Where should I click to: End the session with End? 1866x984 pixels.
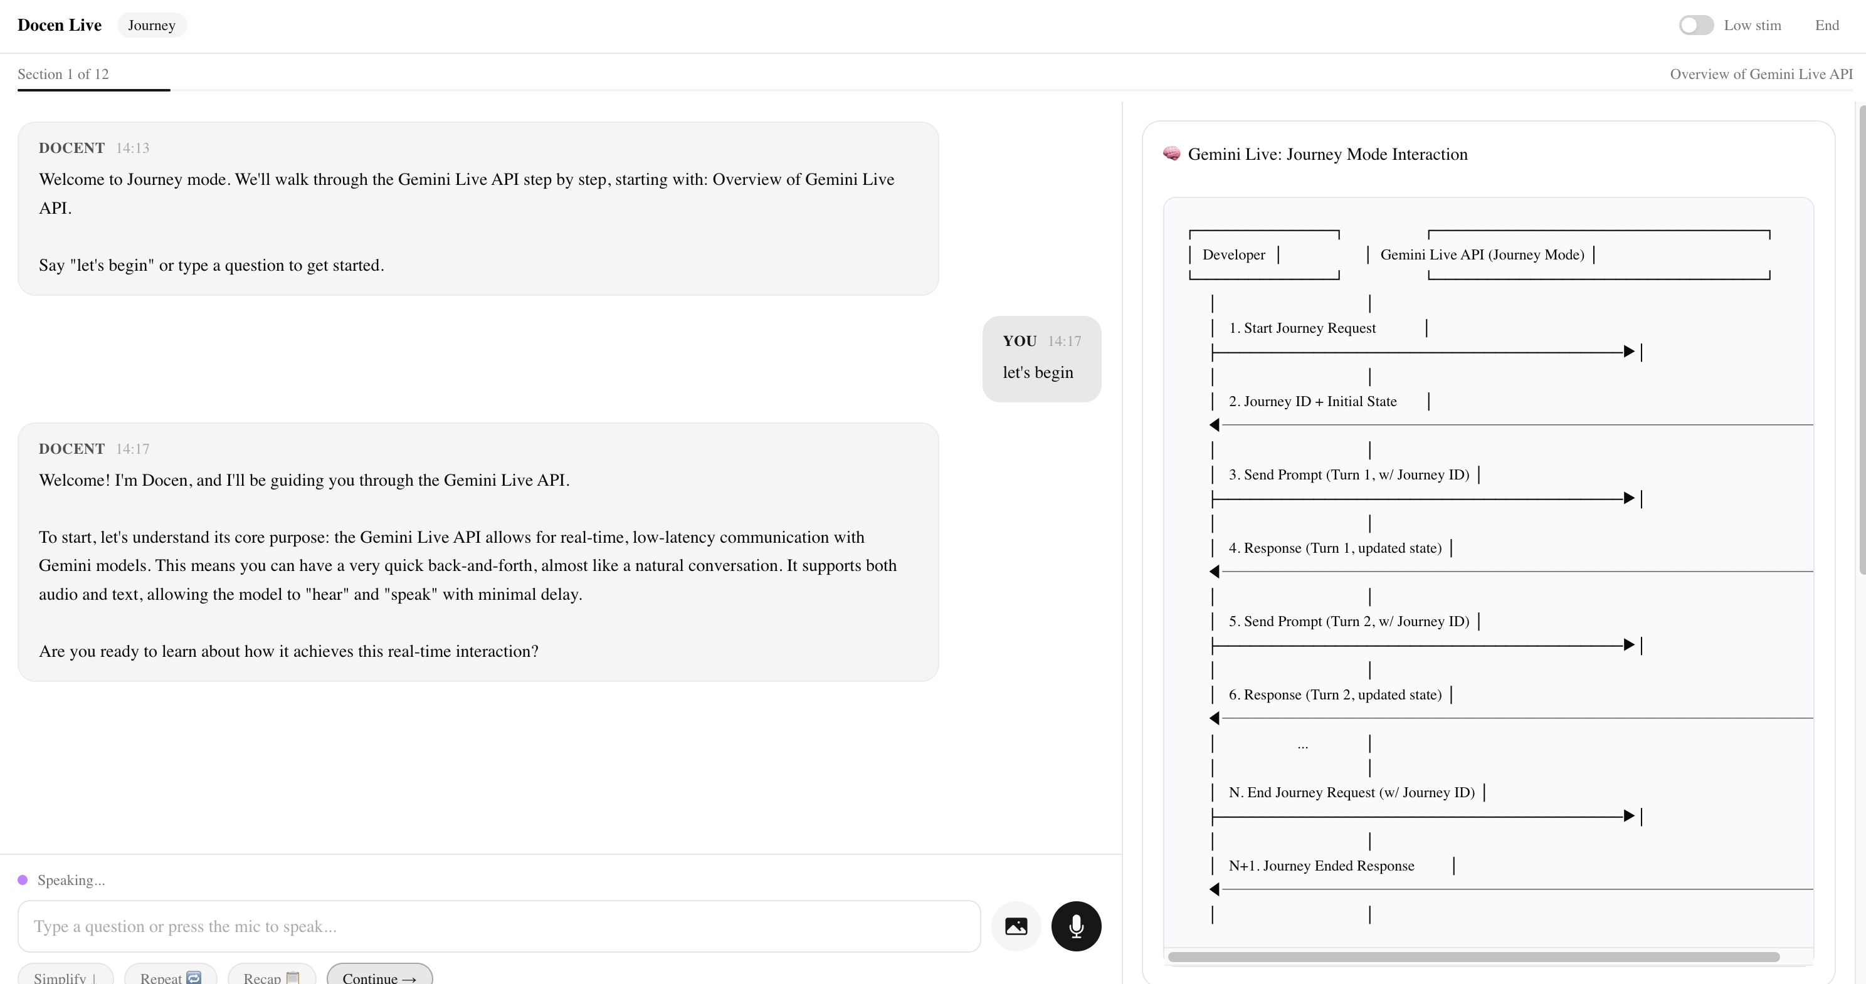[1827, 25]
